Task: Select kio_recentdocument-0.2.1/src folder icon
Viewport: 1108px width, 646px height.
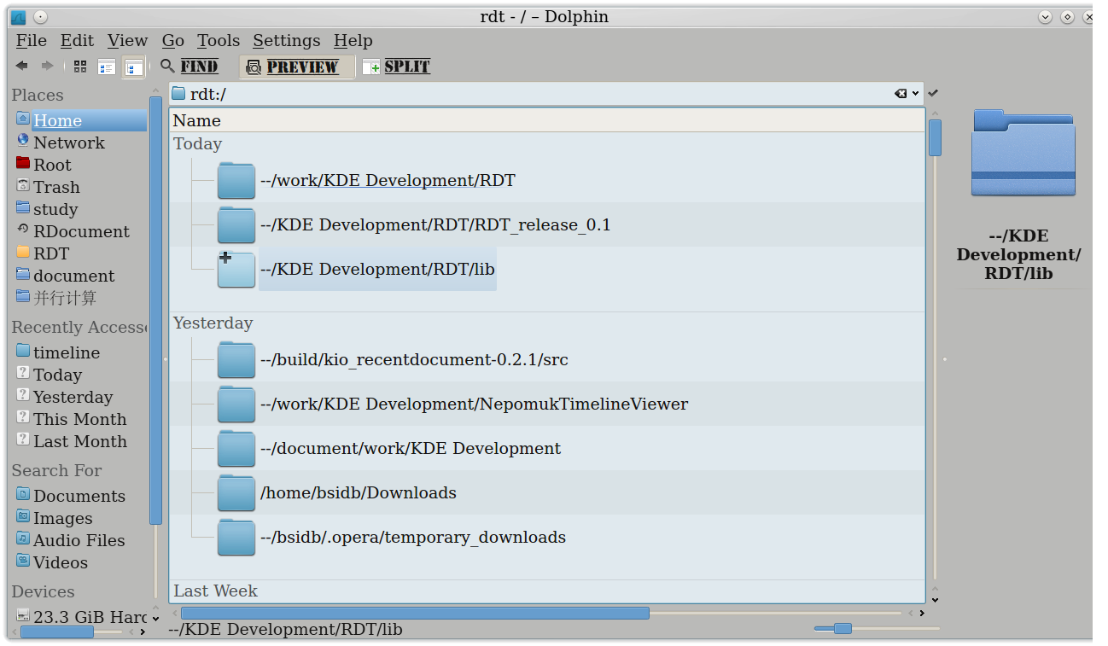Action: pyautogui.click(x=236, y=359)
